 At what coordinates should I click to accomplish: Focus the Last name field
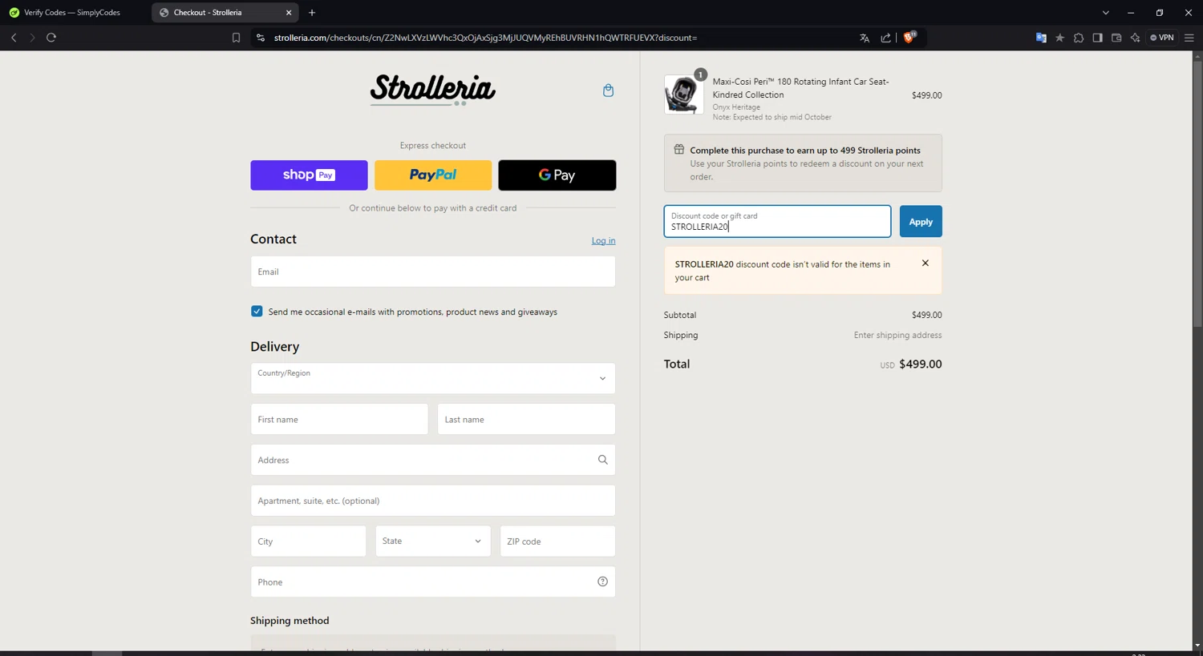pos(527,419)
